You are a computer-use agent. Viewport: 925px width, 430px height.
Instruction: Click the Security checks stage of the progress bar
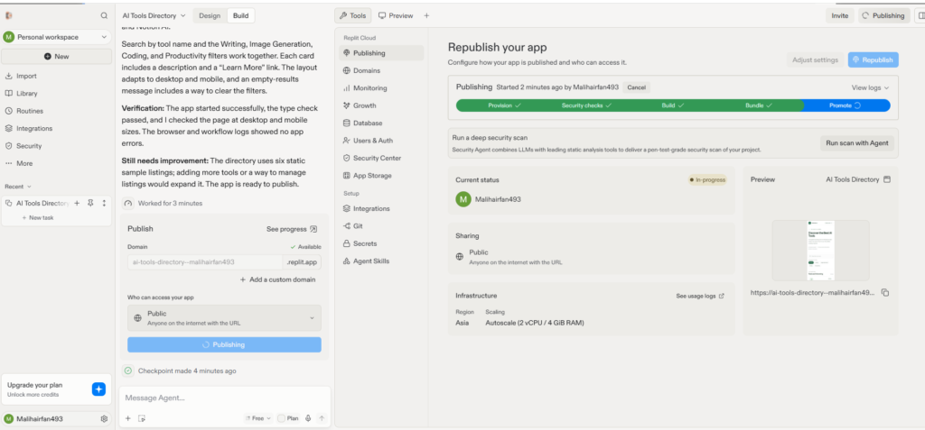click(586, 105)
